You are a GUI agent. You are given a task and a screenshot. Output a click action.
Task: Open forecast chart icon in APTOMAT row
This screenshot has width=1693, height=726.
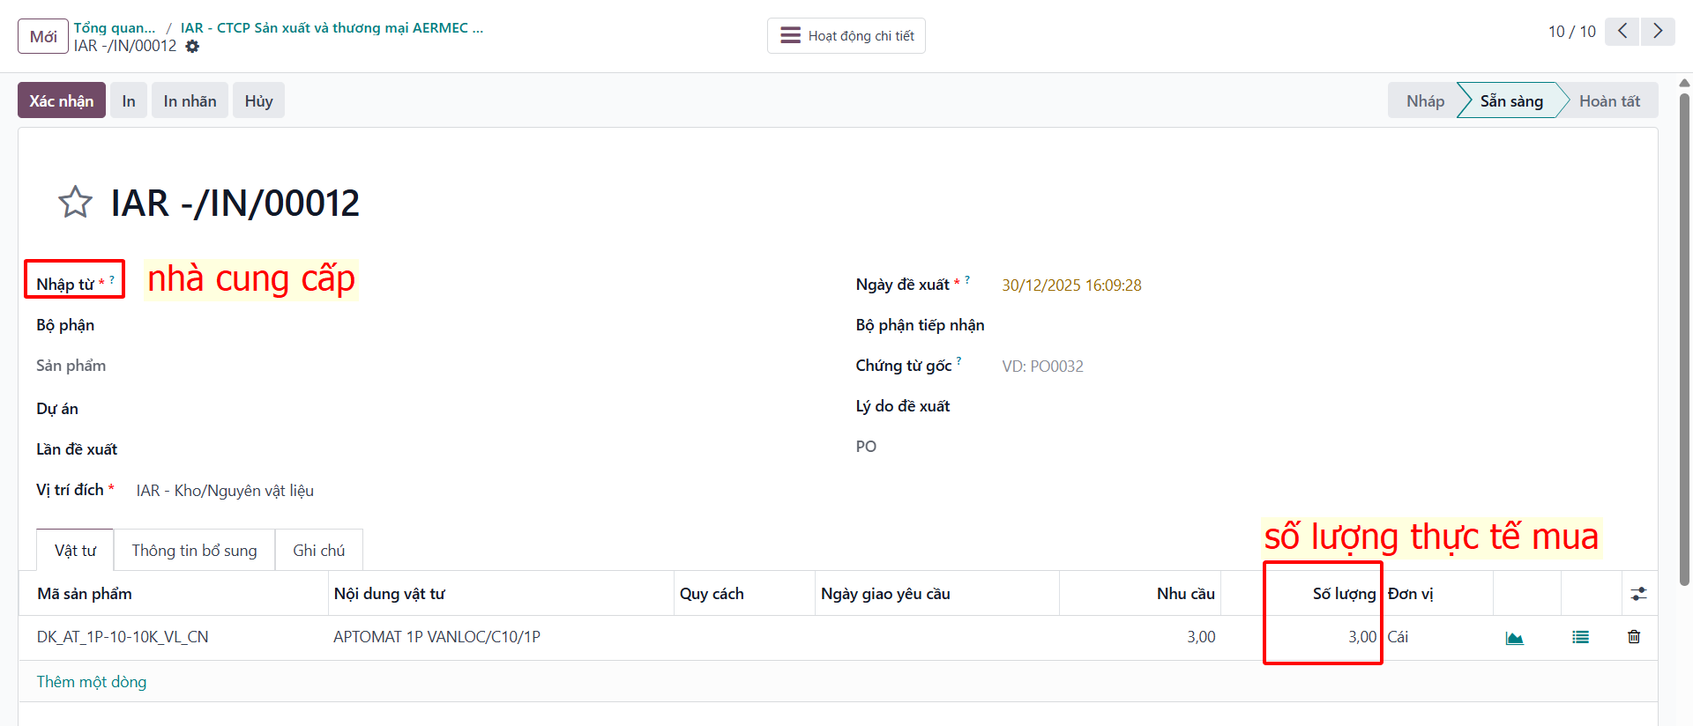point(1515,638)
